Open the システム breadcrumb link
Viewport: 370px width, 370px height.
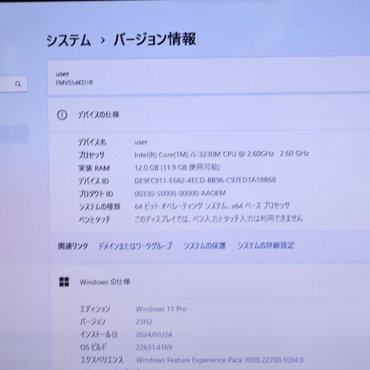tap(68, 40)
